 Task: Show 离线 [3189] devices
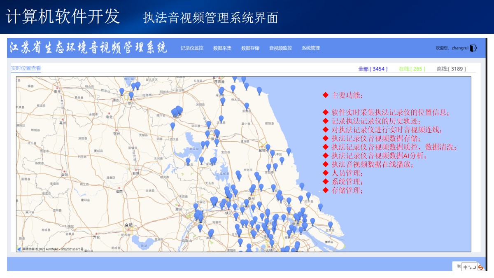(451, 69)
